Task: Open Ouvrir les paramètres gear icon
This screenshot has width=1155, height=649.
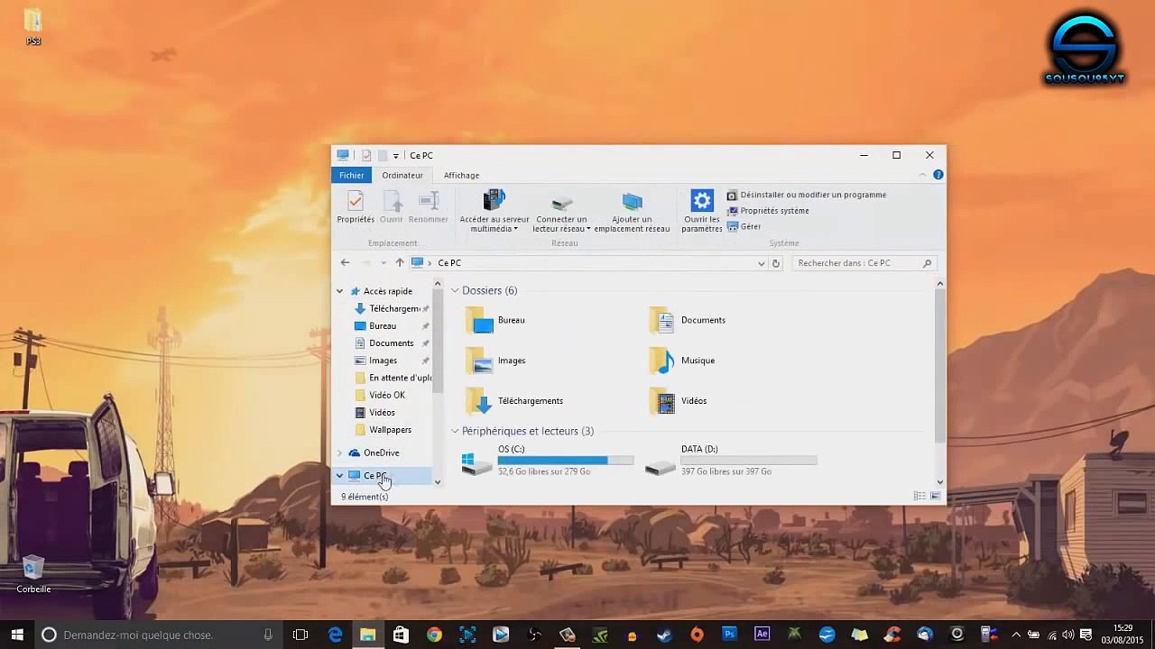Action: (x=701, y=201)
